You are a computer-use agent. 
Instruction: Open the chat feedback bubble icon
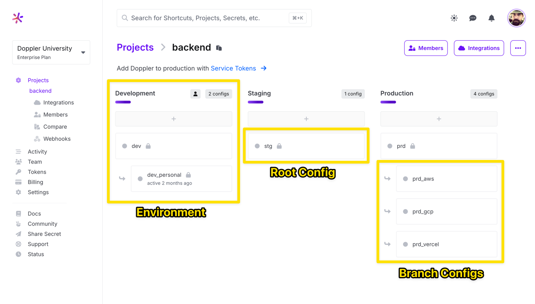click(473, 18)
